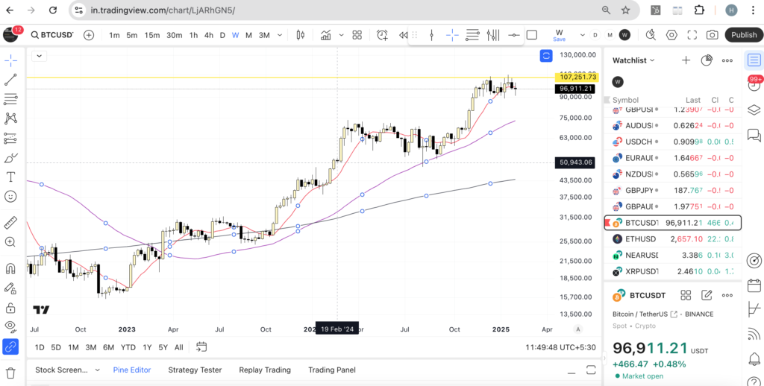
Task: Select the brush drawing tool
Action: pos(10,158)
